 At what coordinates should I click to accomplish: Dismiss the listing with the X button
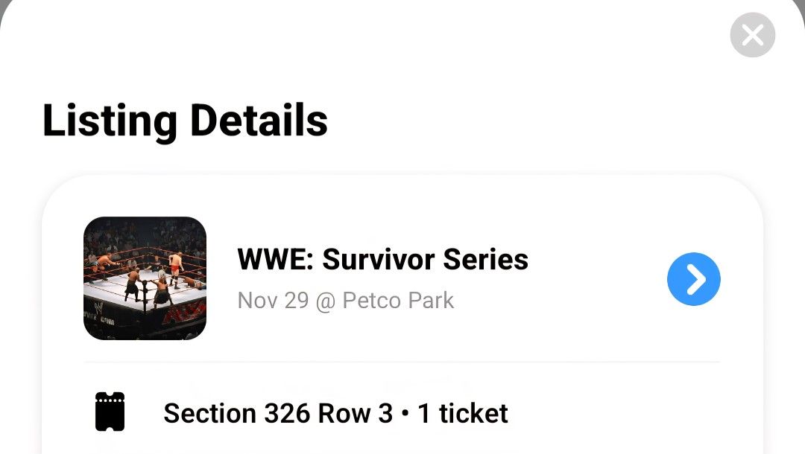point(752,34)
